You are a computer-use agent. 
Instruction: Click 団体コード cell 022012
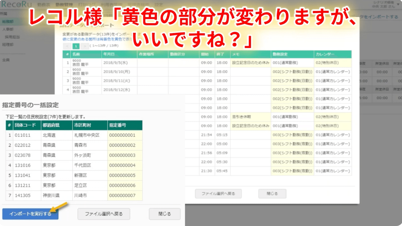point(27,145)
